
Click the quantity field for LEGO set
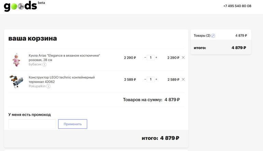coord(151,79)
